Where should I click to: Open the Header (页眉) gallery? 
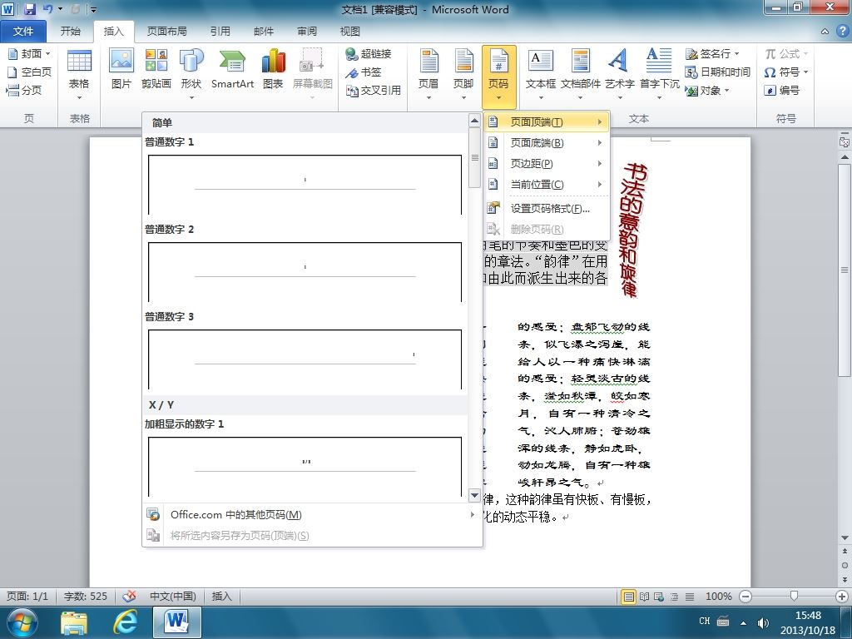click(428, 75)
